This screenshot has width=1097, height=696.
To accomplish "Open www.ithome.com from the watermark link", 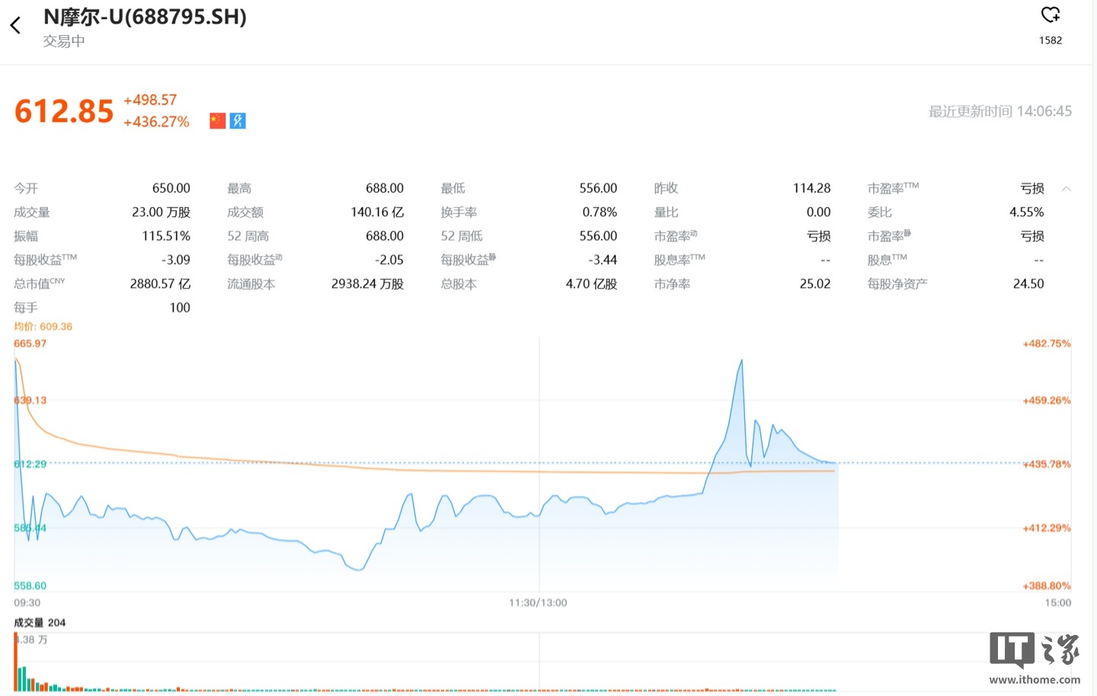I will (1035, 678).
